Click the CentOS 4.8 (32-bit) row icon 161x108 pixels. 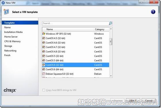click(44, 52)
